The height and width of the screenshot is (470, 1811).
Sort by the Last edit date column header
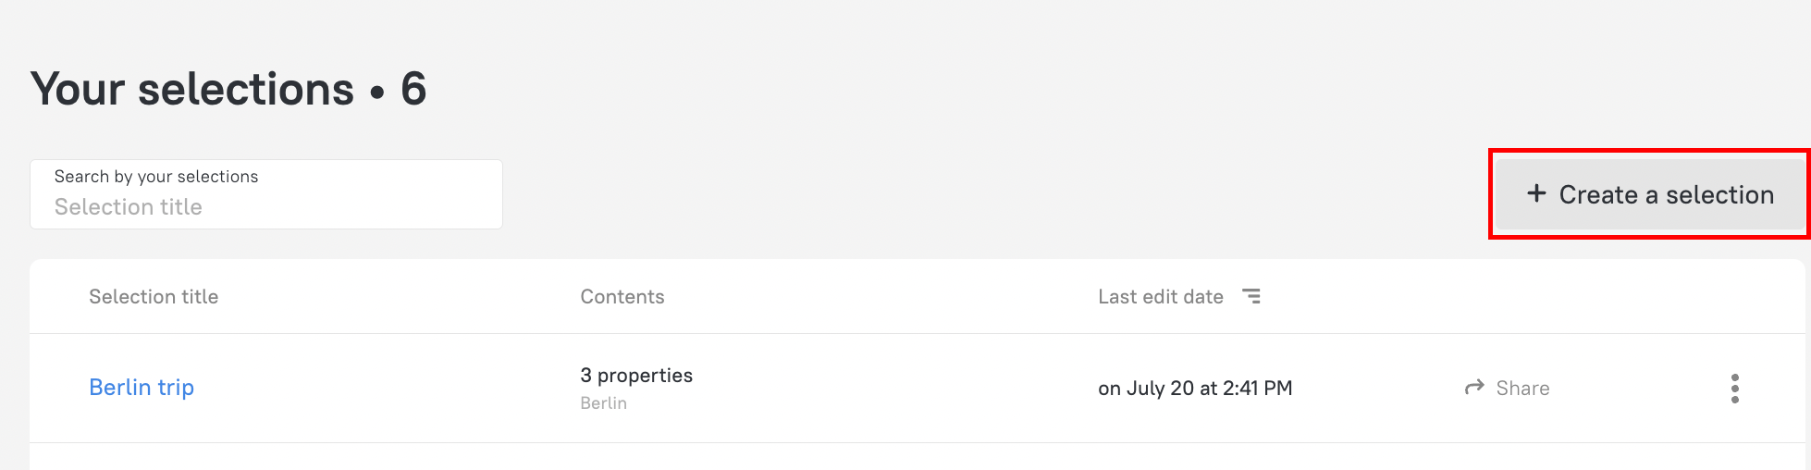(x=1160, y=297)
